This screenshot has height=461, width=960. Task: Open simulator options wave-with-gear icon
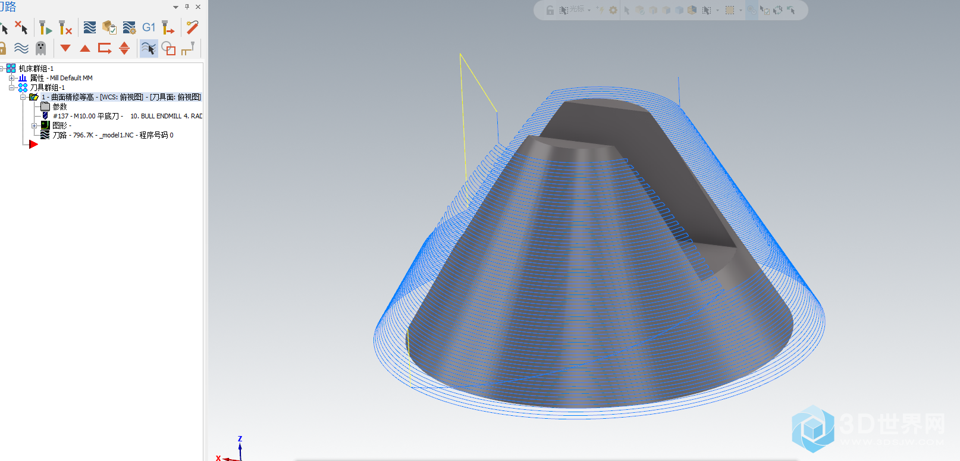point(129,27)
